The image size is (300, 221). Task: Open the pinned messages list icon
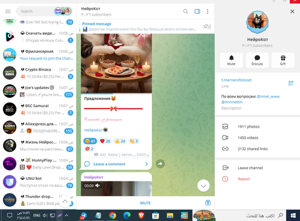point(207,26)
